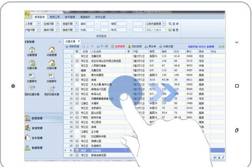Screen dimensions: 252x167
Task: Open the 区域不限 dropdown
Action: pos(58,24)
